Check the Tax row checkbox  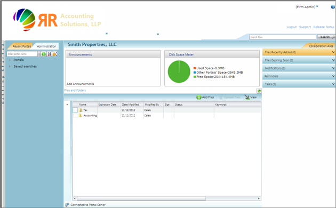pos(75,110)
